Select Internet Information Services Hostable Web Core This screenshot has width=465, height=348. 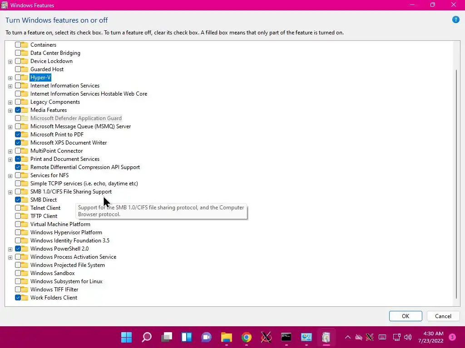pos(89,94)
